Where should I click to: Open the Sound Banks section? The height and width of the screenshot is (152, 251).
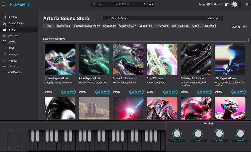pos(19,23)
